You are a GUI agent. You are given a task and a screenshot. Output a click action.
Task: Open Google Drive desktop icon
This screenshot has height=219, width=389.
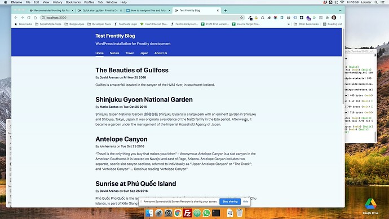coord(370,207)
